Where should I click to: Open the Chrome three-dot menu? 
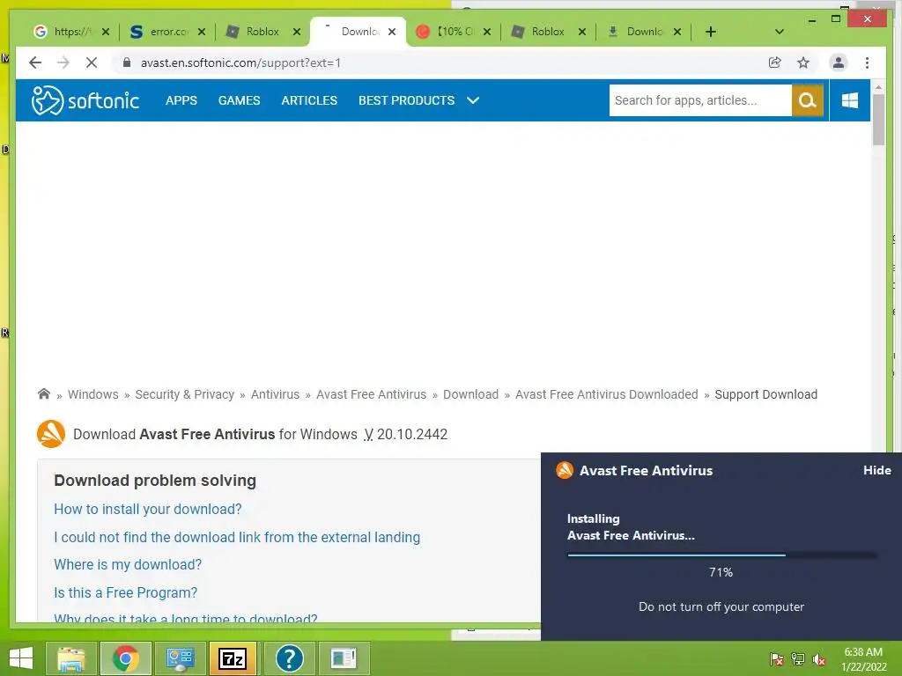click(x=867, y=62)
